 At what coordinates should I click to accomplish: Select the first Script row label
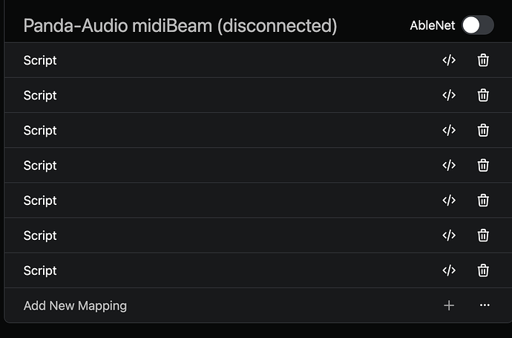[x=40, y=60]
